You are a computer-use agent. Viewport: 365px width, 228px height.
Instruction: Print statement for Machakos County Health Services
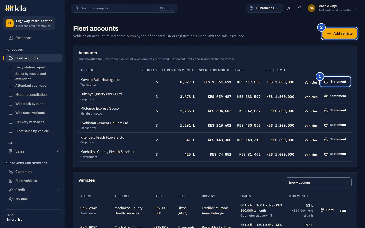coord(335,154)
